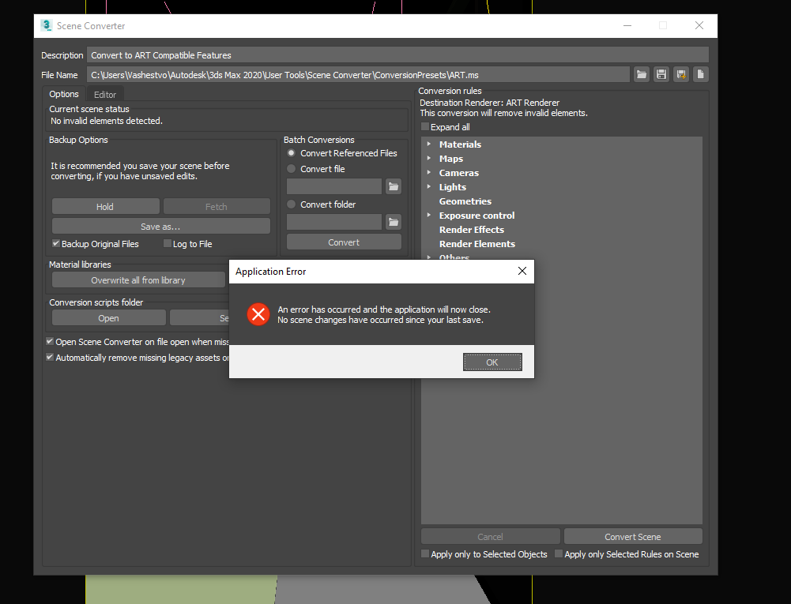Select the Render Effects rule item
This screenshot has width=791, height=604.
point(472,230)
